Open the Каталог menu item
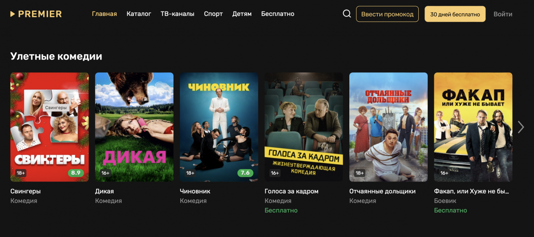The width and height of the screenshot is (534, 237). pyautogui.click(x=139, y=14)
